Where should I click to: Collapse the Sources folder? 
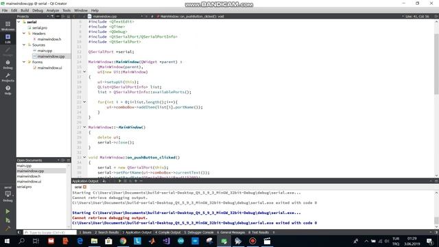[24, 45]
